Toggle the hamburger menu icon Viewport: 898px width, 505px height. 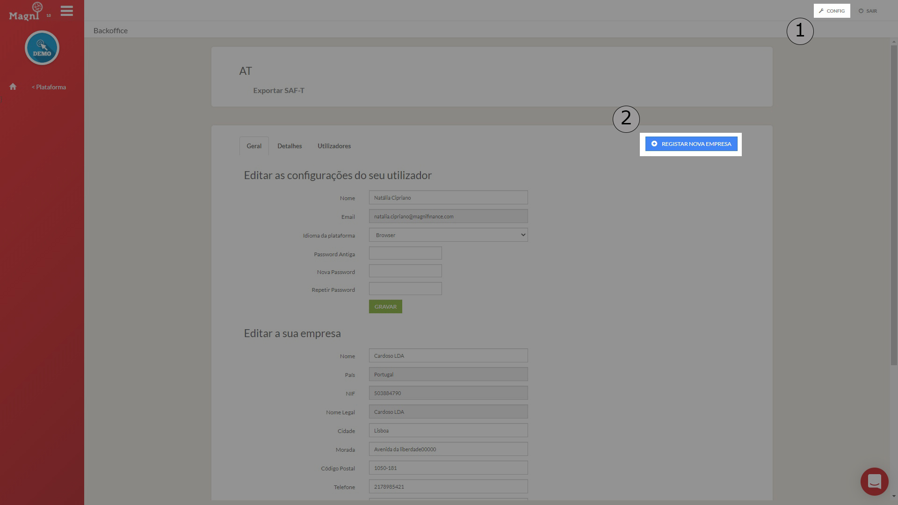click(x=67, y=11)
